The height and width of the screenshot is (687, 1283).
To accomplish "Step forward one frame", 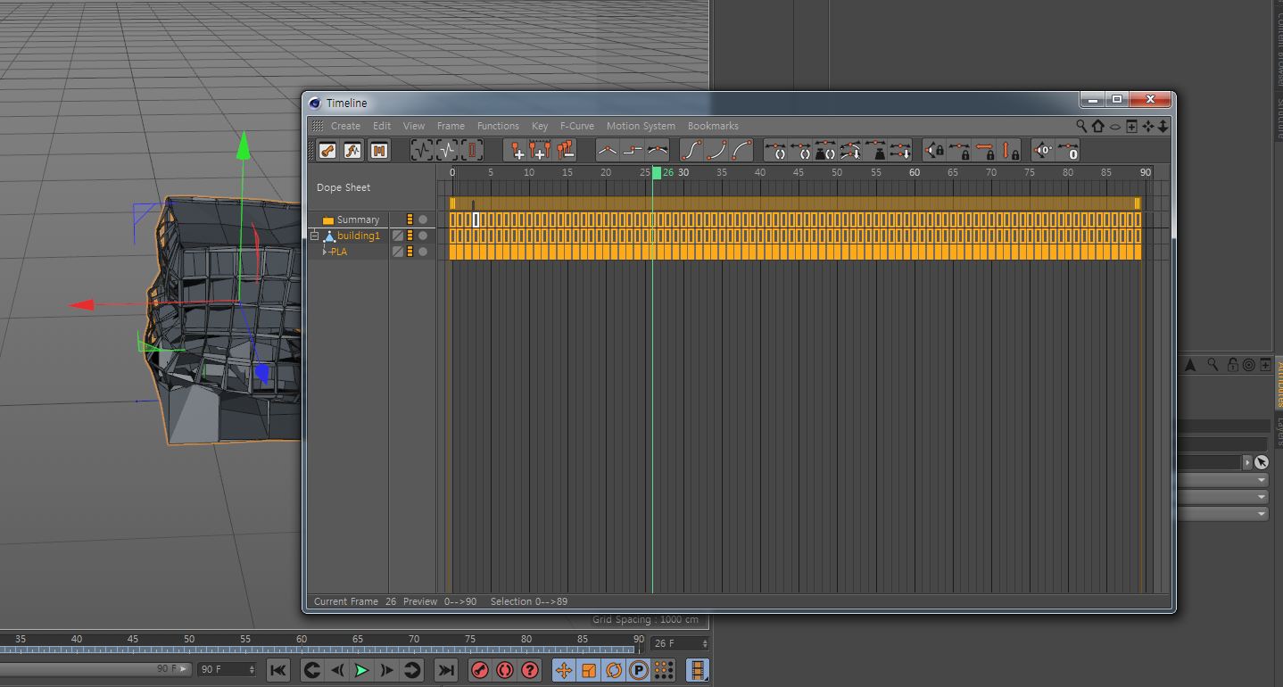I will pos(386,670).
